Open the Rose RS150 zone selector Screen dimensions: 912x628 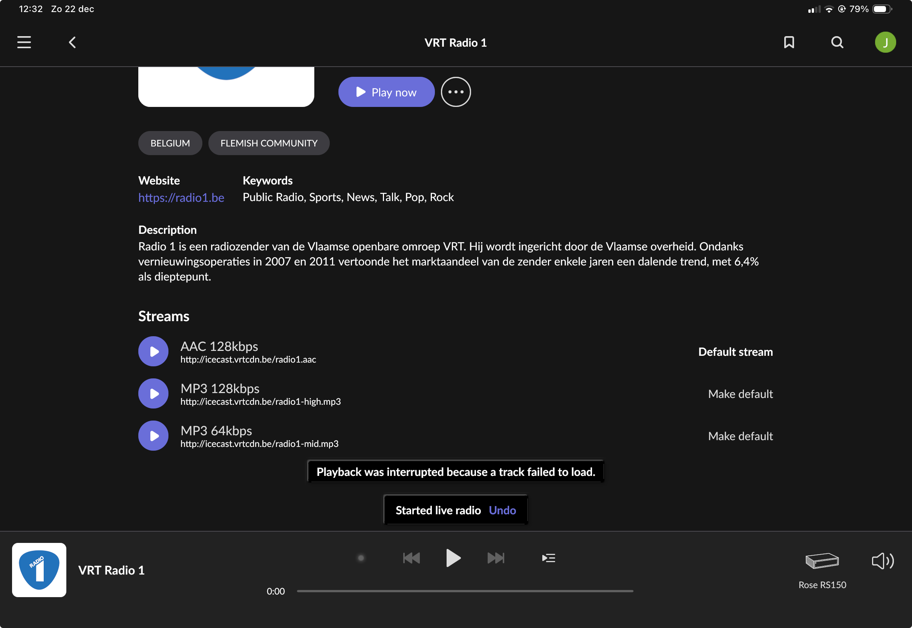pos(822,570)
